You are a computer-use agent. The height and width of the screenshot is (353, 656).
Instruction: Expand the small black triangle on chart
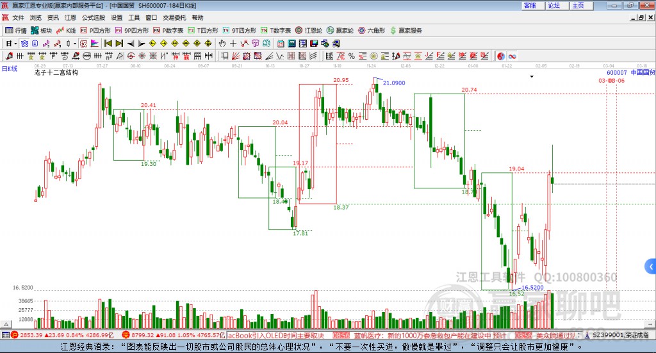tap(532, 76)
